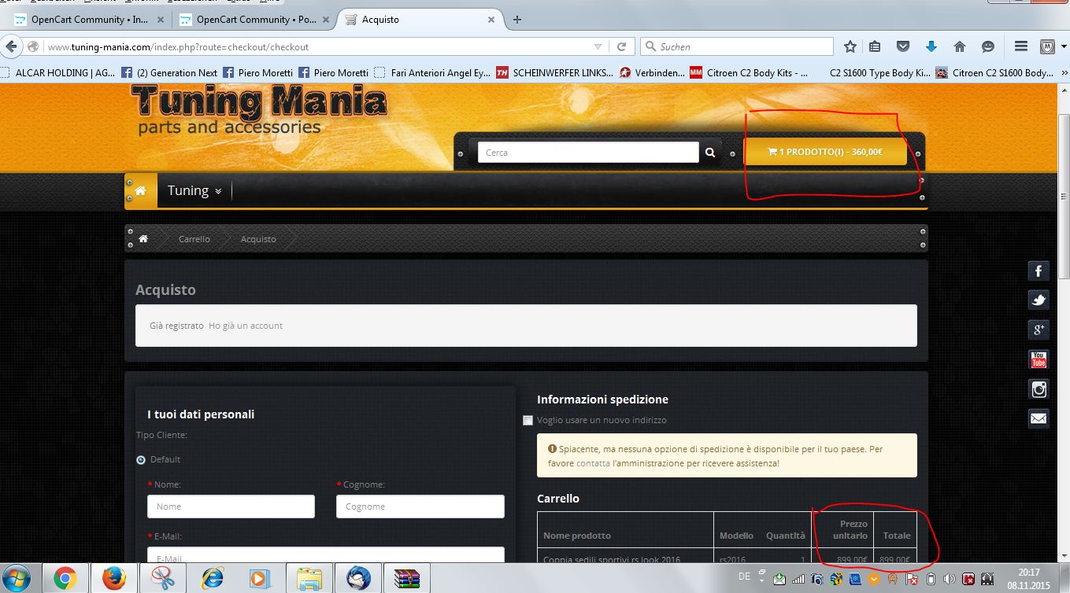Click the Cognome input field
This screenshot has width=1070, height=593.
click(420, 506)
